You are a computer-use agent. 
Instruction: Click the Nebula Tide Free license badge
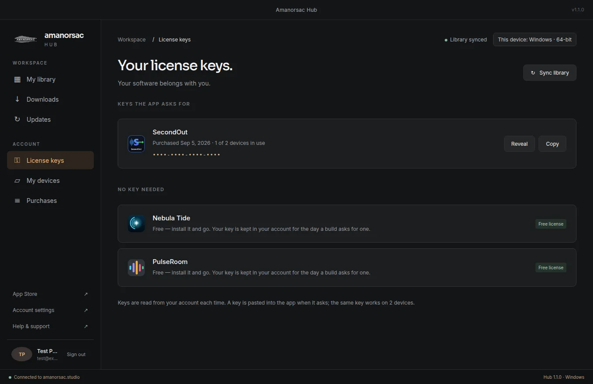pos(551,224)
